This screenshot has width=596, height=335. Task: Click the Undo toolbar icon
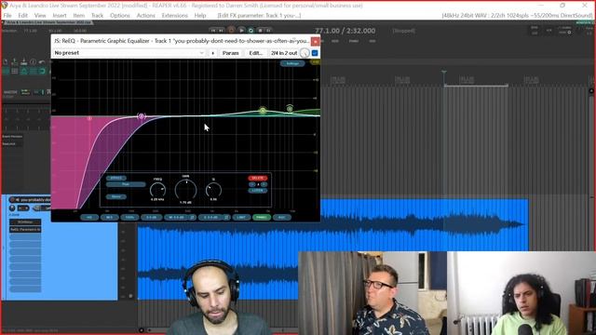[x=42, y=62]
